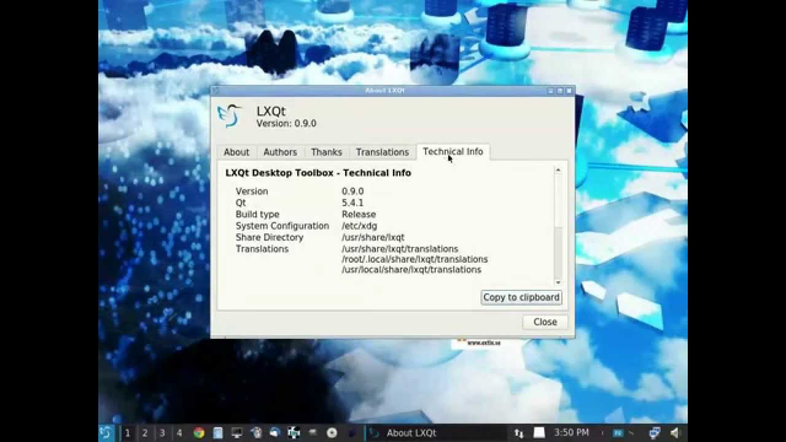Open the monitor icon in quicklaunch
786x442 pixels.
[236, 433]
